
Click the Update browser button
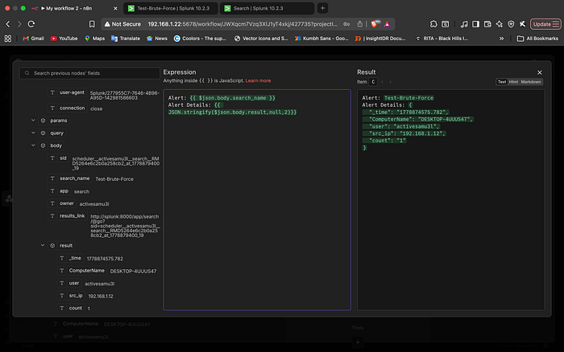tap(545, 24)
